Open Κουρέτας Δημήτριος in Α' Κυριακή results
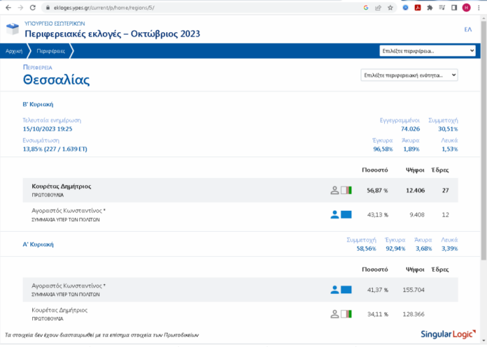 [x=59, y=310]
